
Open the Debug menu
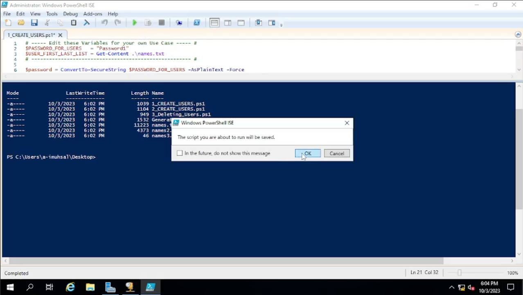[x=70, y=14]
